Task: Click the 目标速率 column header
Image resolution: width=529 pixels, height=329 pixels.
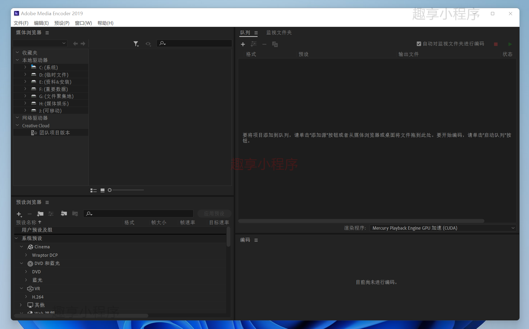Action: (219, 223)
